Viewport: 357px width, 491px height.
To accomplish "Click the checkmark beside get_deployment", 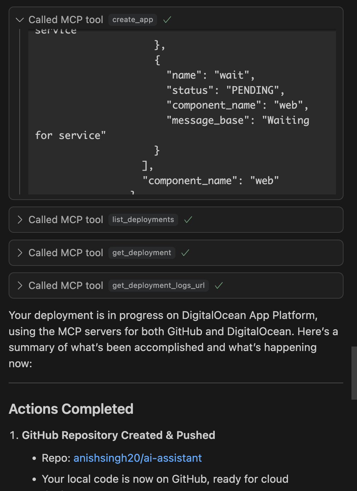I will tap(185, 253).
